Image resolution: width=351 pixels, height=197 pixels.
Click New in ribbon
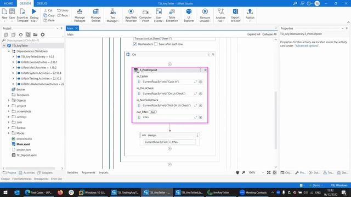point(4,15)
